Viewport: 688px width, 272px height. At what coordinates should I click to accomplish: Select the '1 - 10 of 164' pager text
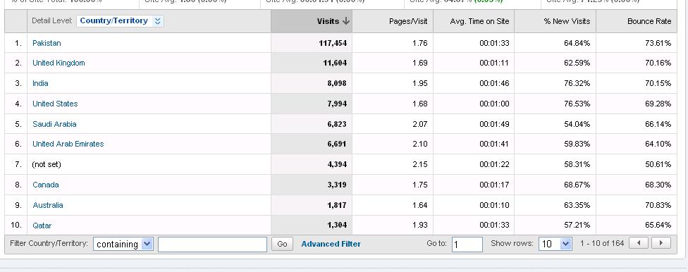(x=602, y=243)
